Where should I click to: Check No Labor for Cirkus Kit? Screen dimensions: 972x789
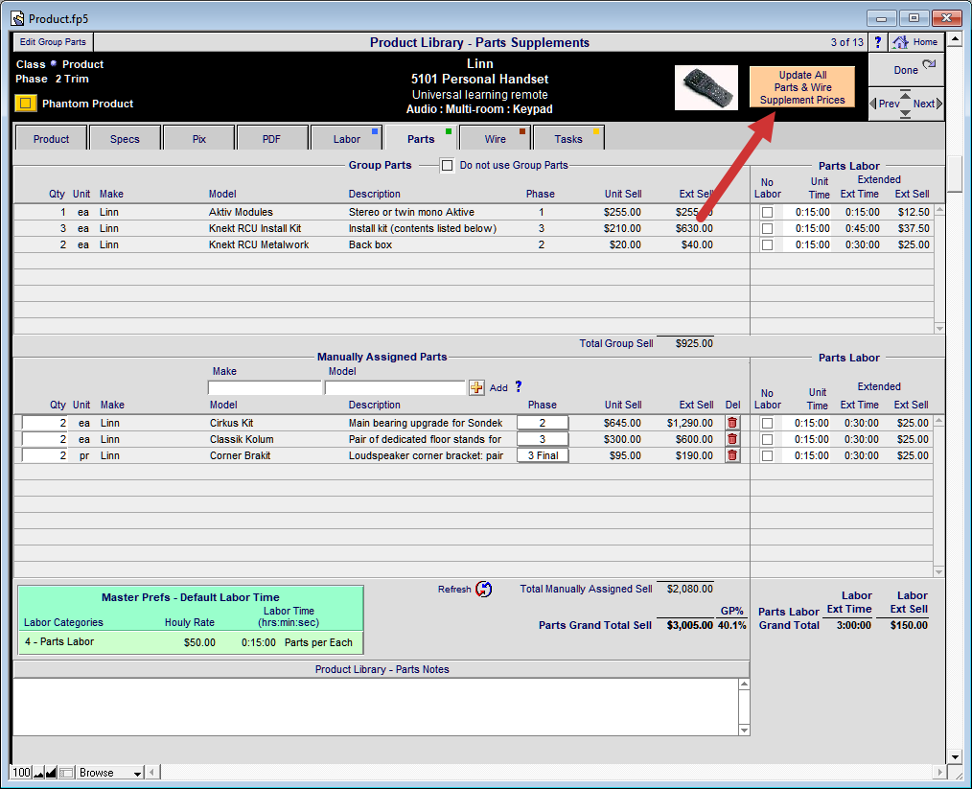click(x=767, y=423)
